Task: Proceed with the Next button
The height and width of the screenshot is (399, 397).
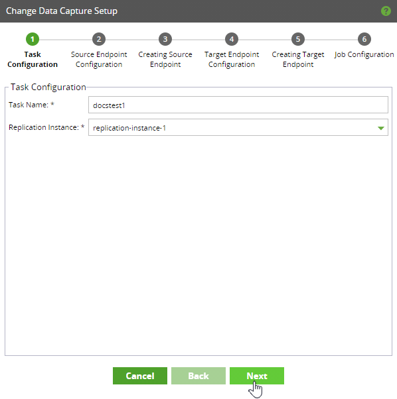Action: coord(257,376)
